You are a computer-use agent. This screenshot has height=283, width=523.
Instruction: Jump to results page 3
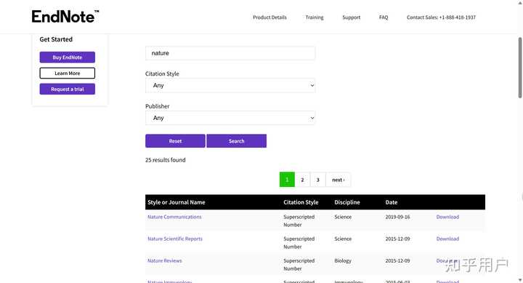(318, 180)
